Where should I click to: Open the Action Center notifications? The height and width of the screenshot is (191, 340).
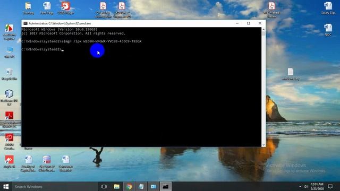point(330,186)
